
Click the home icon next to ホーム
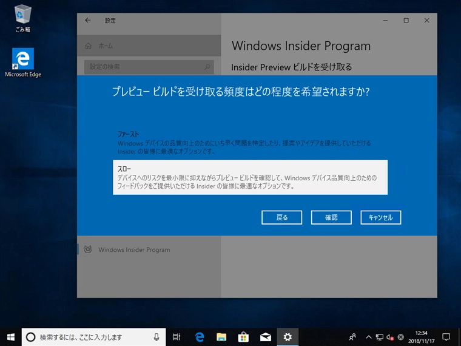(88, 46)
